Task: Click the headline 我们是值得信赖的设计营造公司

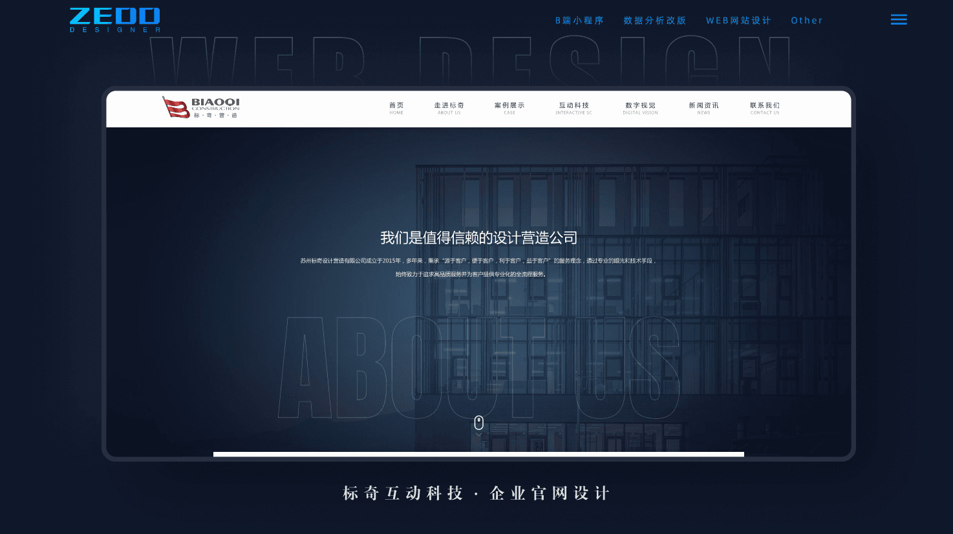Action: 478,238
